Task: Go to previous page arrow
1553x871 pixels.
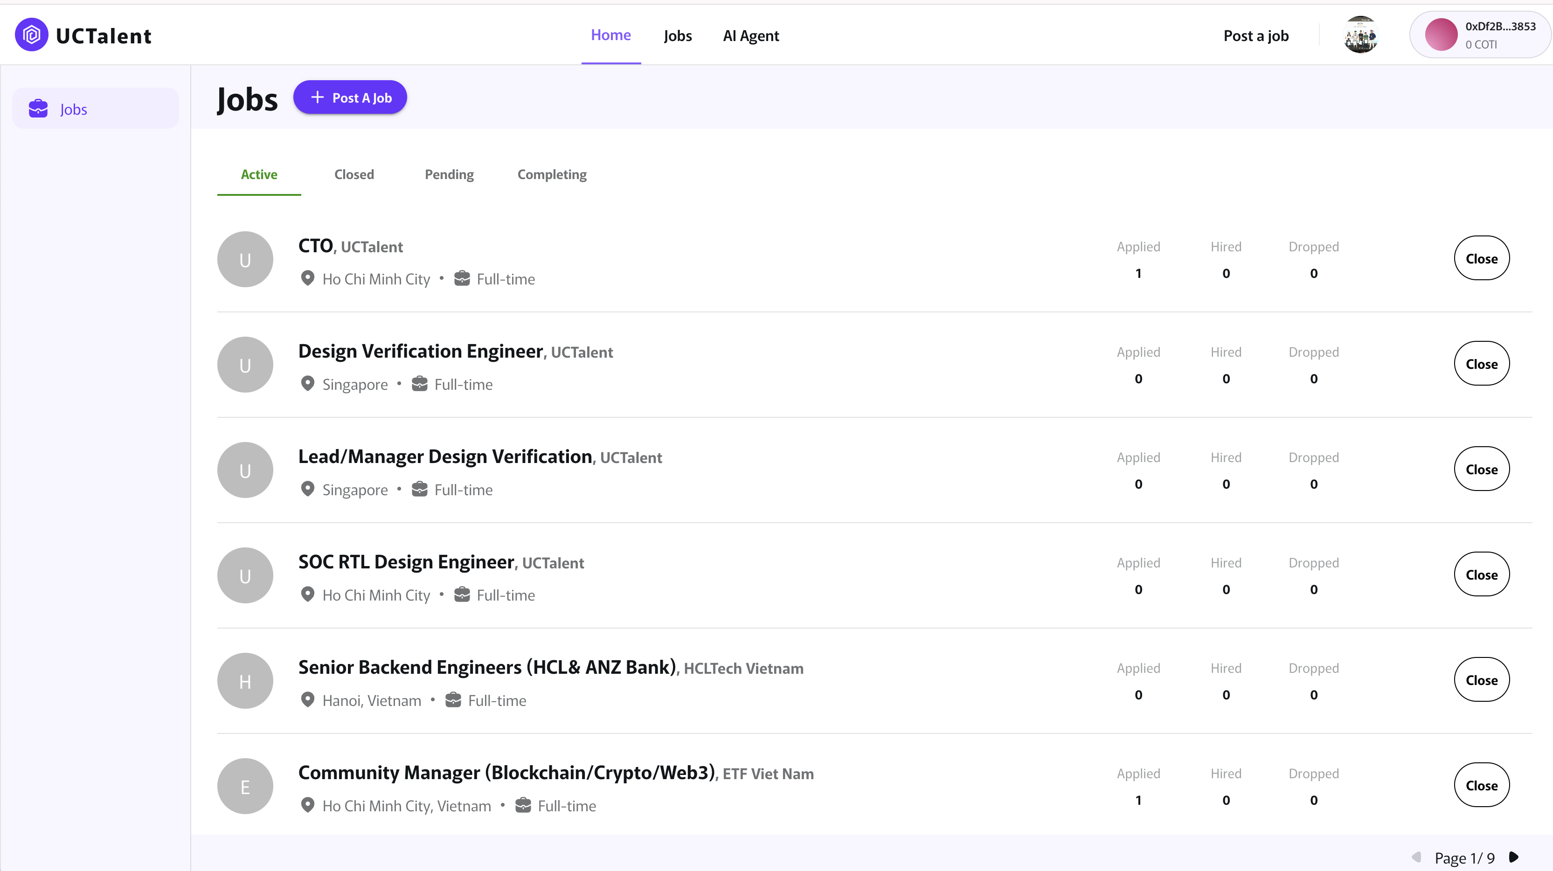Action: 1417,857
